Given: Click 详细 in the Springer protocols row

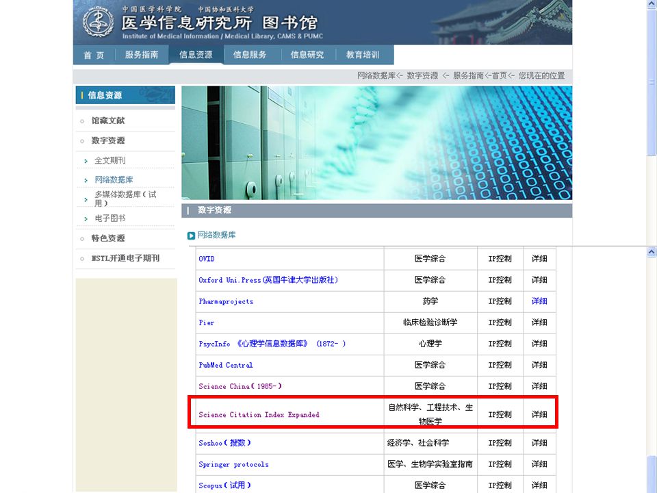Looking at the screenshot, I should [539, 464].
